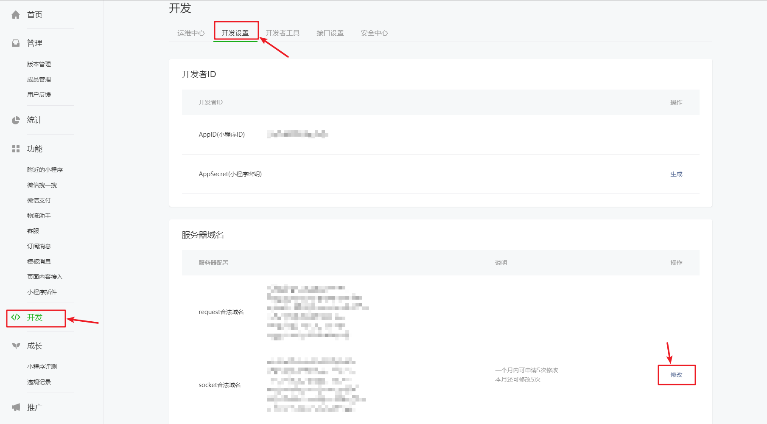The image size is (767, 424).
Task: Open 订阅消息 in the sidebar
Action: coord(39,246)
